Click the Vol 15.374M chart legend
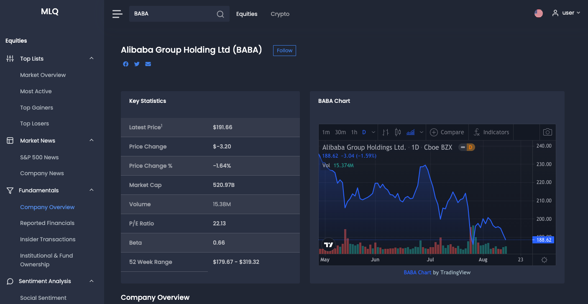The height and width of the screenshot is (304, 588). 338,165
